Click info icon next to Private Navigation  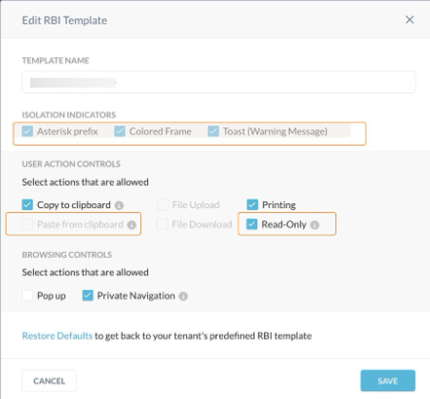(x=183, y=296)
